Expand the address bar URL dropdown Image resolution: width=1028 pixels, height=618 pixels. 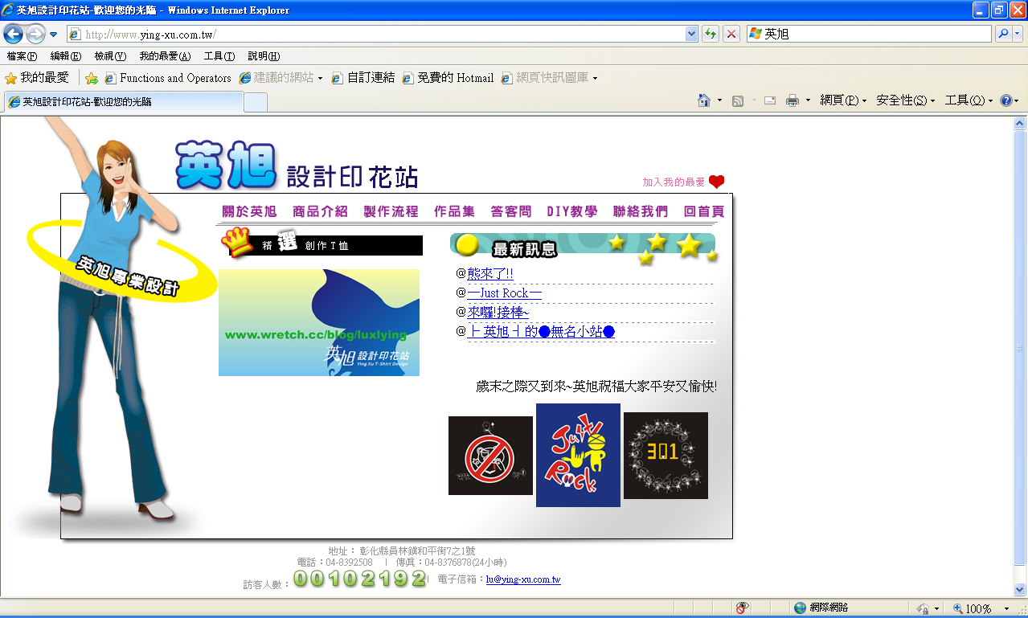(691, 34)
